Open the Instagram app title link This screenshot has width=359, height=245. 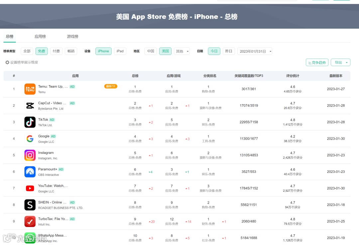tap(46, 153)
